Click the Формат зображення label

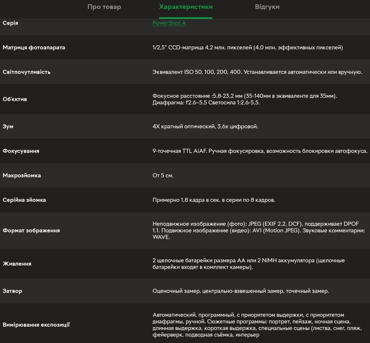pyautogui.click(x=31, y=231)
